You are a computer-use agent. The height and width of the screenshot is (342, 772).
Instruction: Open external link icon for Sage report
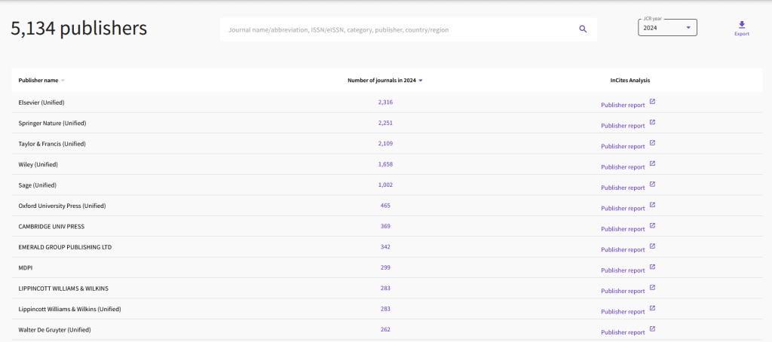(653, 184)
